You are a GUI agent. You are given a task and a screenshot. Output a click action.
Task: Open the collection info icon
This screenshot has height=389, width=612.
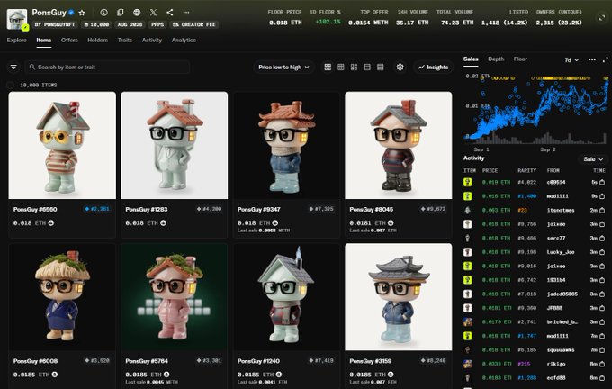tap(103, 13)
